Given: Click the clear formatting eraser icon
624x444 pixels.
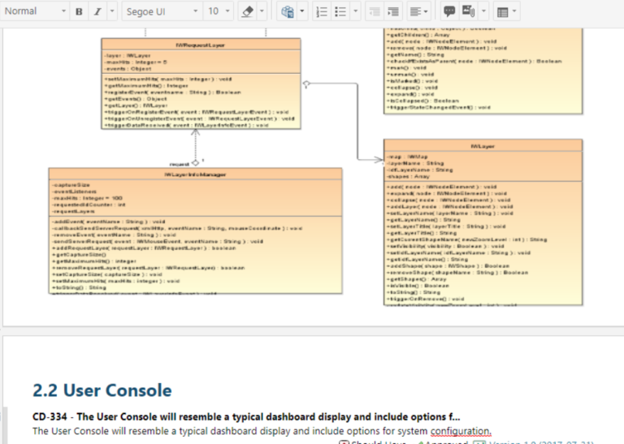Looking at the screenshot, I should point(249,11).
